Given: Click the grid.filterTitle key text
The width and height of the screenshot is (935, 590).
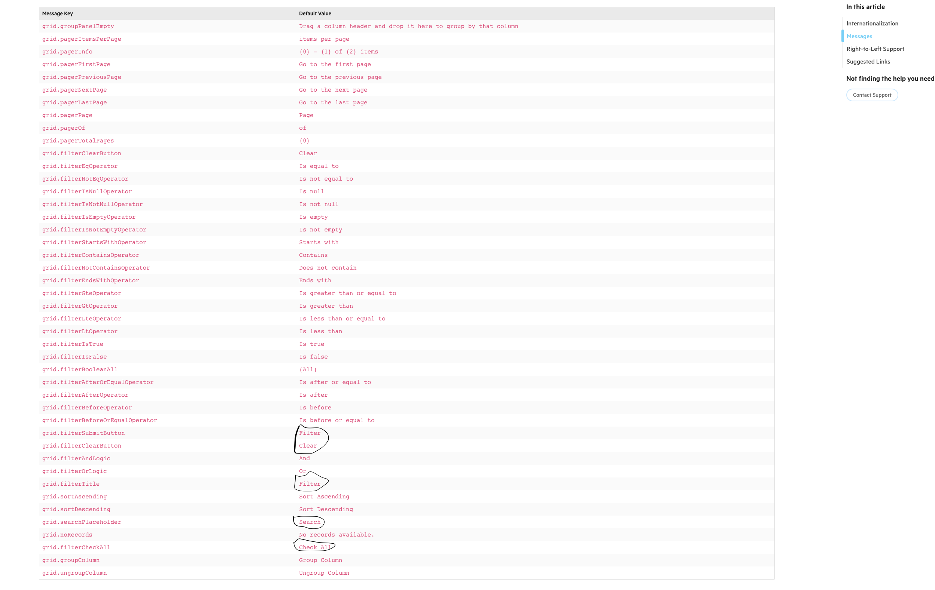Looking at the screenshot, I should [71, 484].
